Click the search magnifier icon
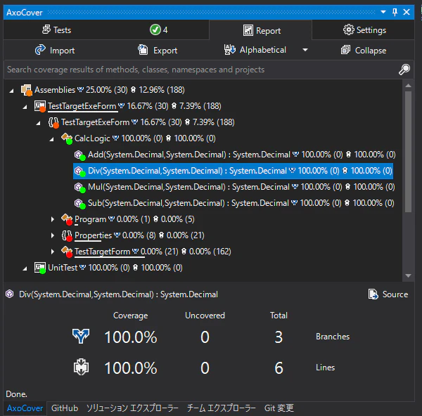Viewport: 422px width, 416px height. pos(404,70)
